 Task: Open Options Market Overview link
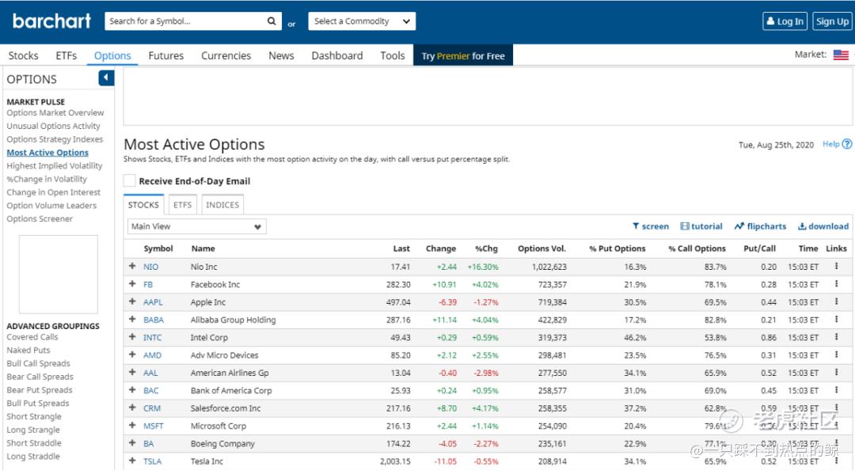[x=55, y=113]
